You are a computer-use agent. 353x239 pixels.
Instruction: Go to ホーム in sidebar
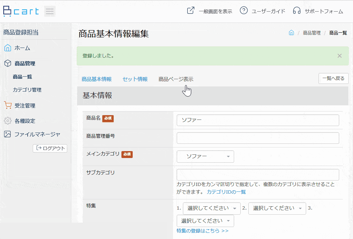click(22, 48)
